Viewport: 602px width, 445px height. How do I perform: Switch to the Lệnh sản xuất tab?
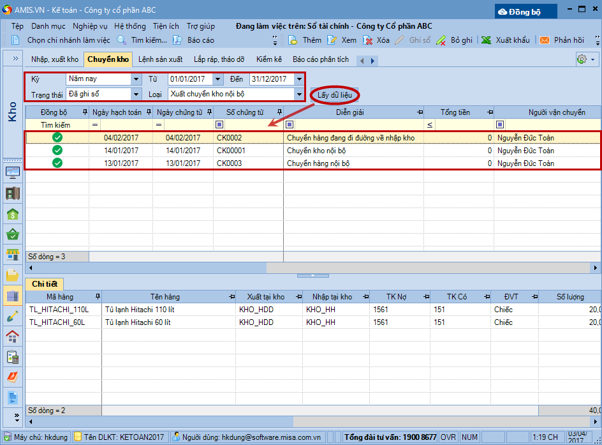coord(160,59)
